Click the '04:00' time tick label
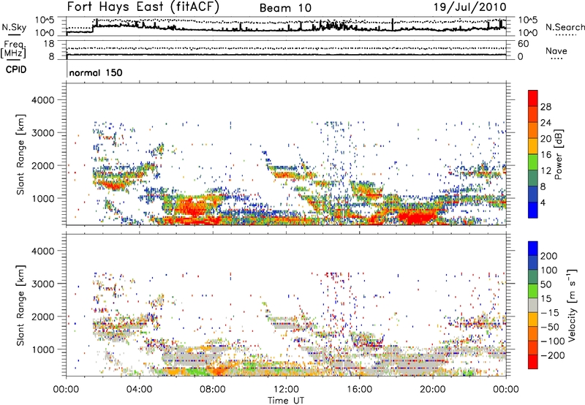Image resolution: width=585 pixels, height=405 pixels. click(140, 390)
